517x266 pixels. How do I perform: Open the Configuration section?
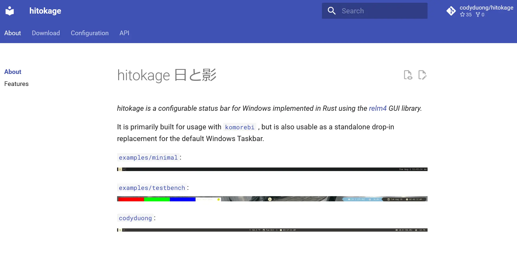(90, 33)
